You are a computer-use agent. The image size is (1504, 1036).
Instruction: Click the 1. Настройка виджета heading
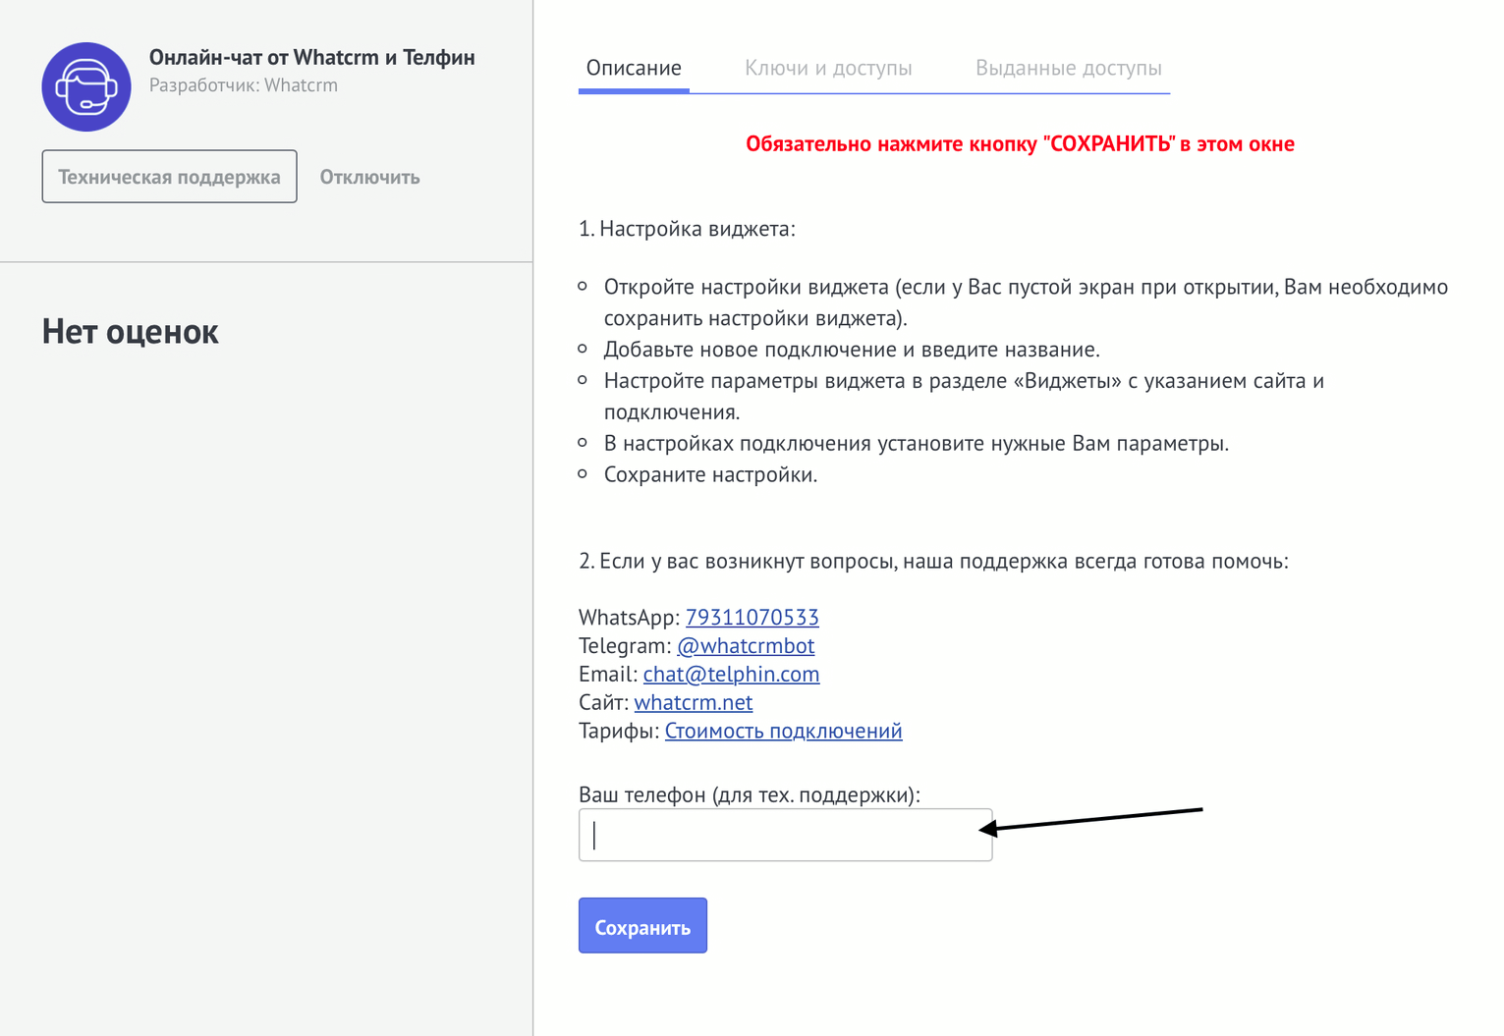pyautogui.click(x=687, y=229)
